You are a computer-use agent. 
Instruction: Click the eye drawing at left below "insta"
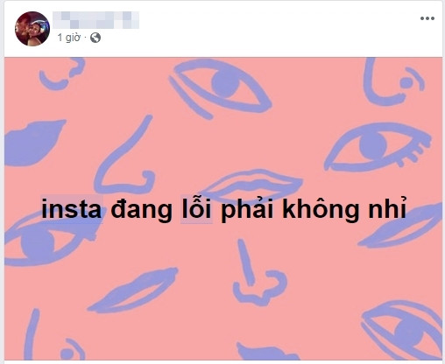point(48,241)
